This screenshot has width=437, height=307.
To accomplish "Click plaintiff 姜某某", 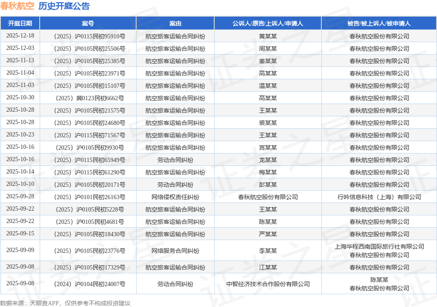I will click(268, 61).
